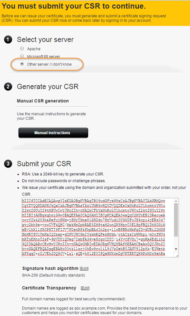Click the Microsoft IIS server label text

click(44, 56)
